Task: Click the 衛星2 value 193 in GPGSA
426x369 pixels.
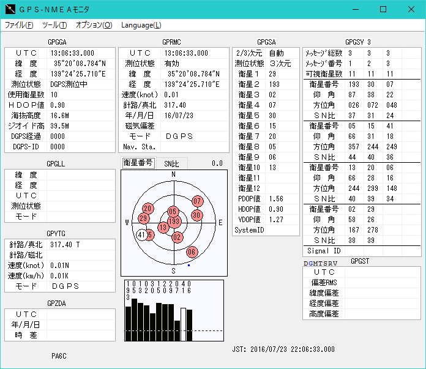Action: point(274,84)
